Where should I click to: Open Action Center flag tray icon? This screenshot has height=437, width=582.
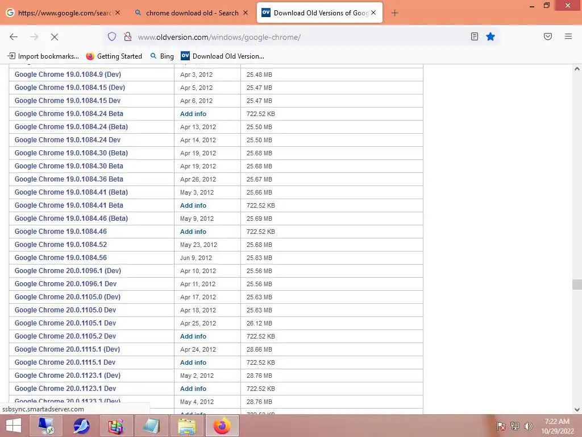click(501, 426)
